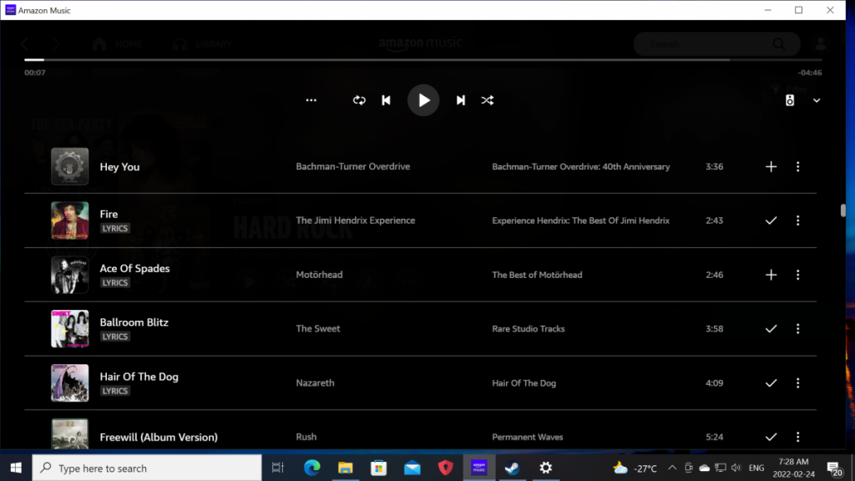Toggle library checkmark for Hair Of The Dog
Image resolution: width=855 pixels, height=481 pixels.
(771, 383)
